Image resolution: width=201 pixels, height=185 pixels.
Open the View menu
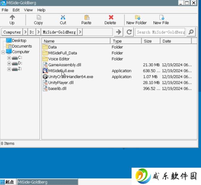[x=28, y=10]
